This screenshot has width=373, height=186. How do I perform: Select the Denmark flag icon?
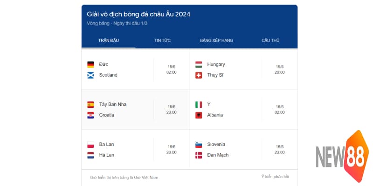point(199,155)
